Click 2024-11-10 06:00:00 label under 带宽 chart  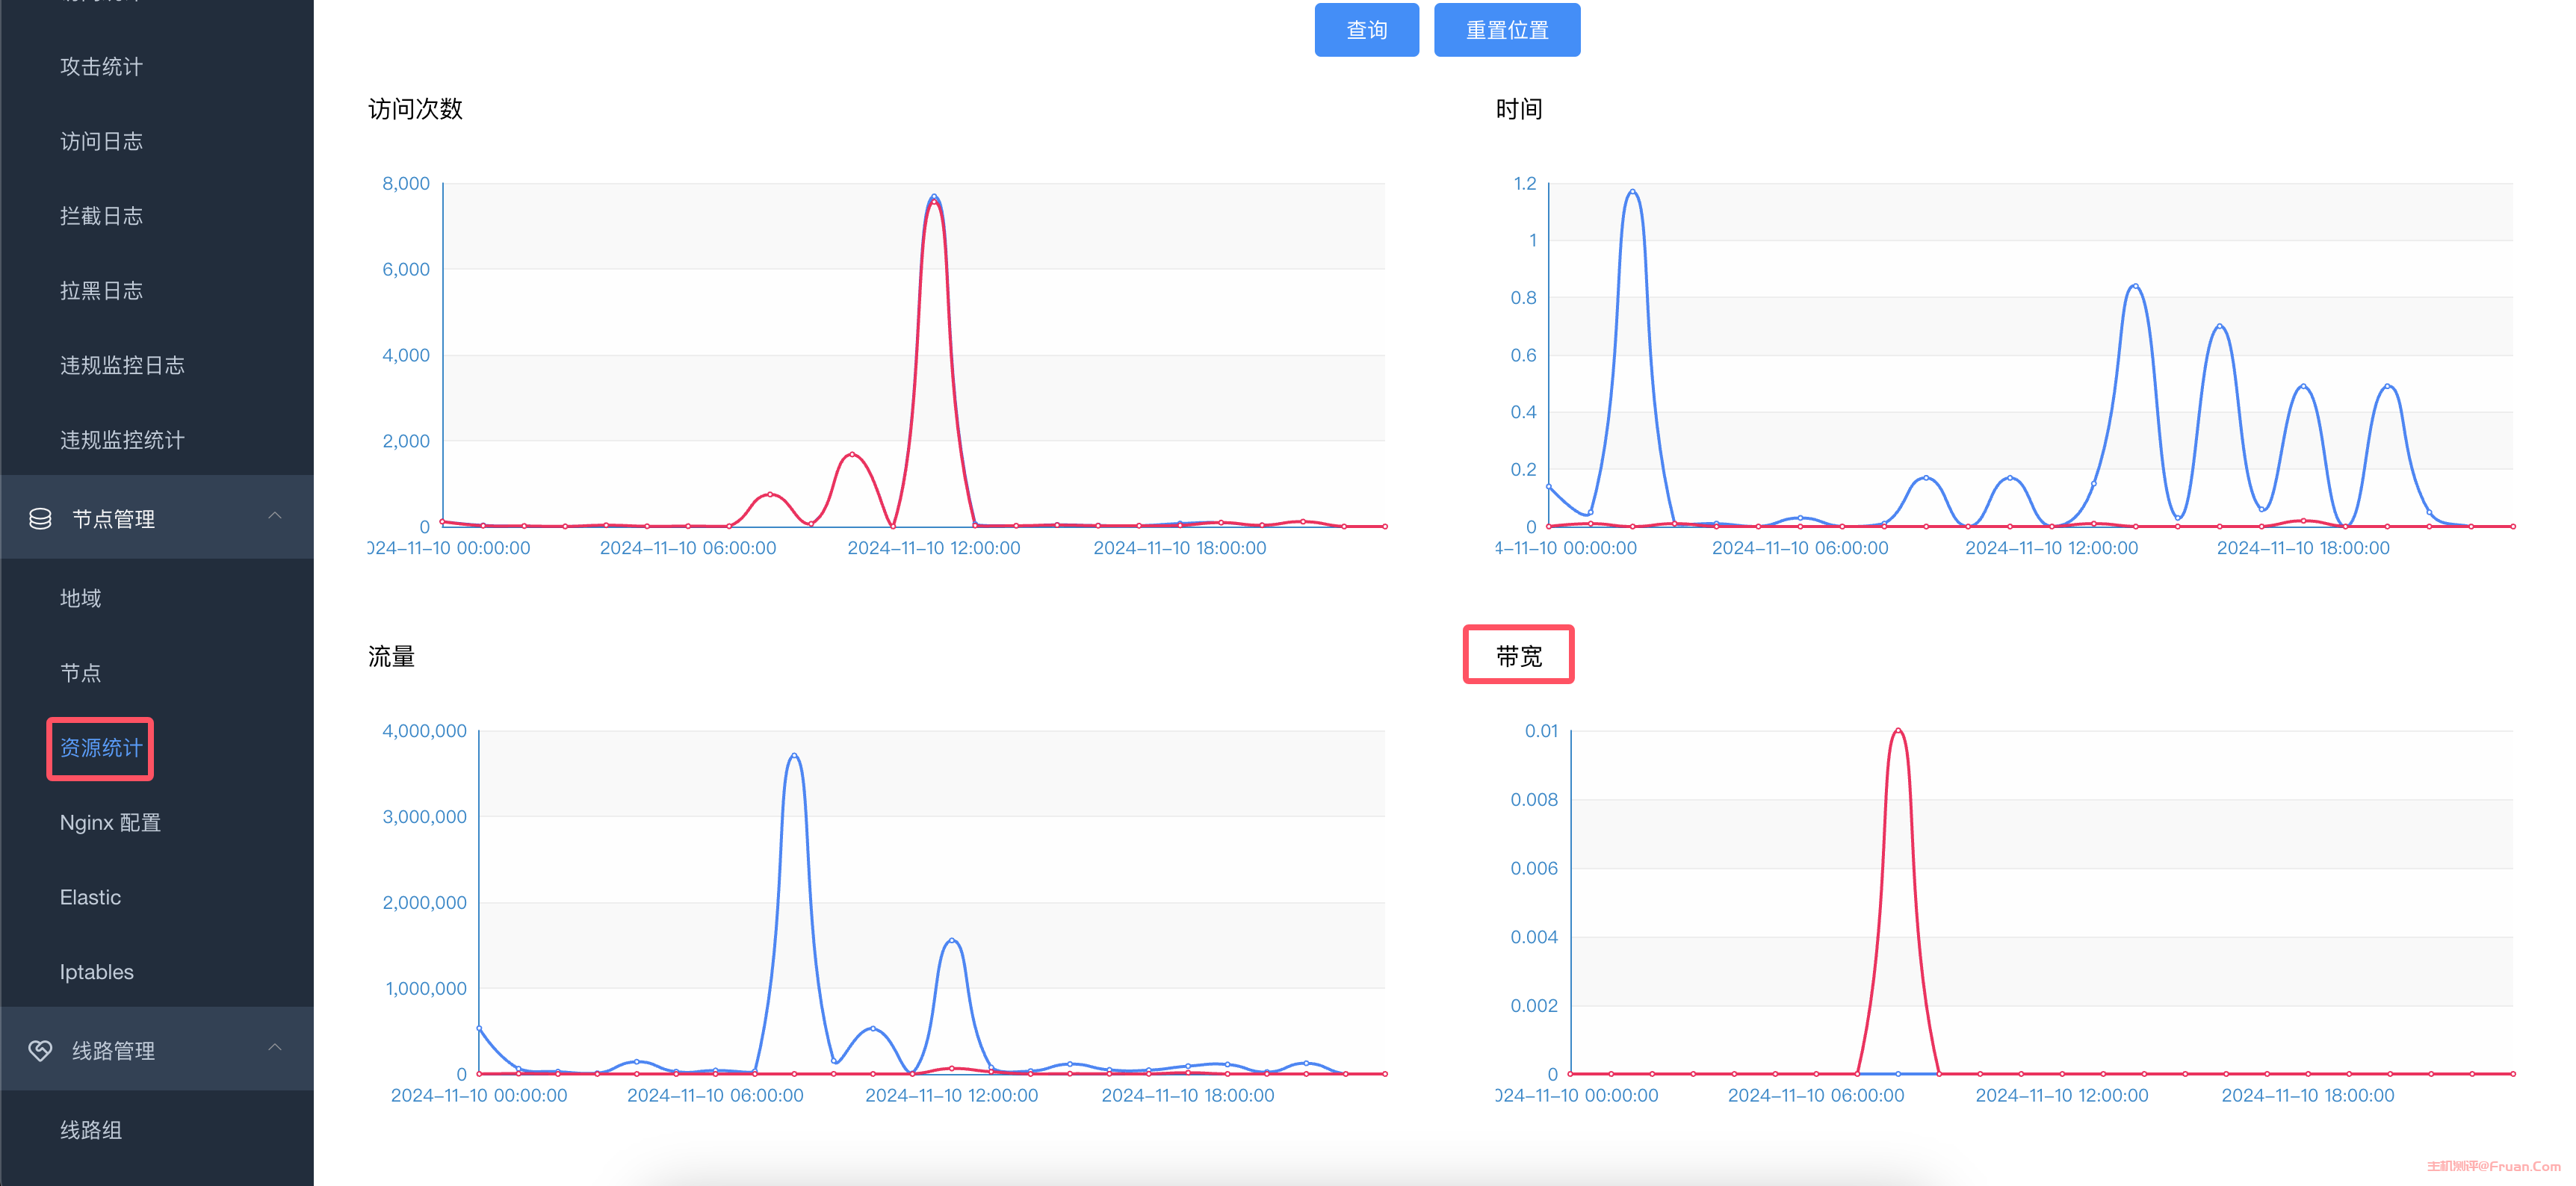tap(1816, 1095)
